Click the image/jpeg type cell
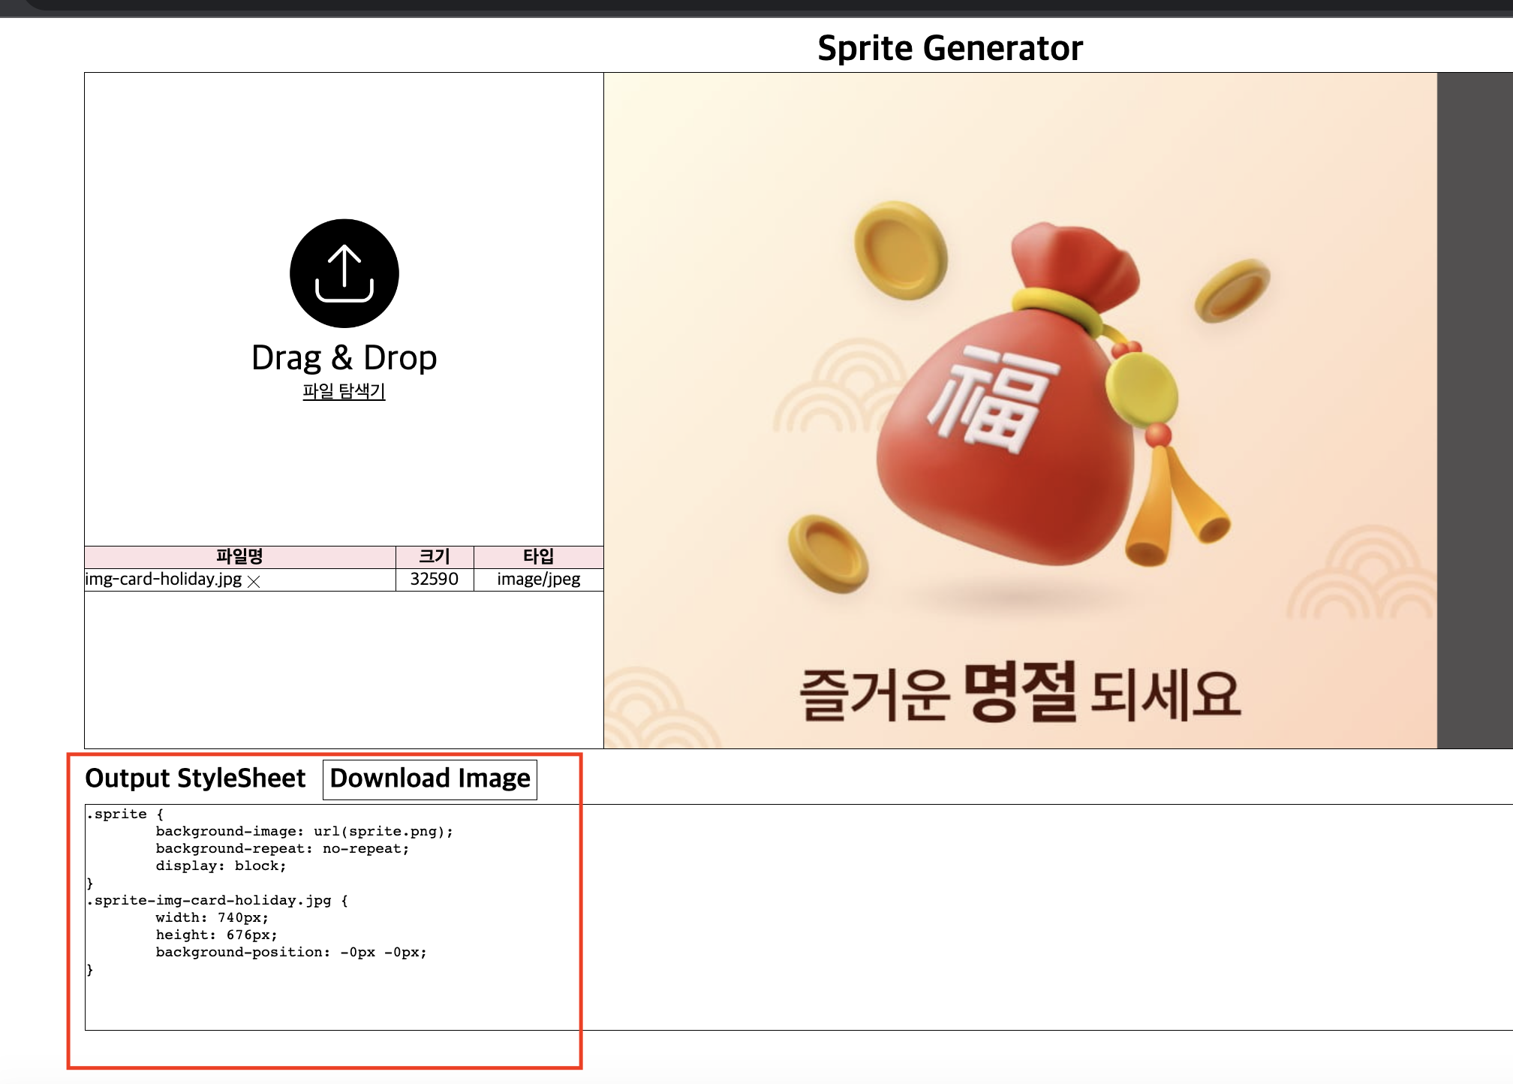Image resolution: width=1513 pixels, height=1084 pixels. 537,579
